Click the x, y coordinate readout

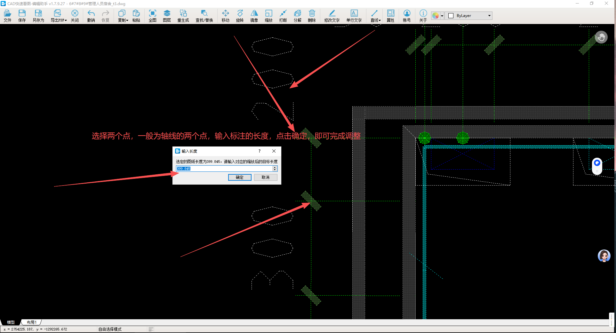(x=35, y=329)
